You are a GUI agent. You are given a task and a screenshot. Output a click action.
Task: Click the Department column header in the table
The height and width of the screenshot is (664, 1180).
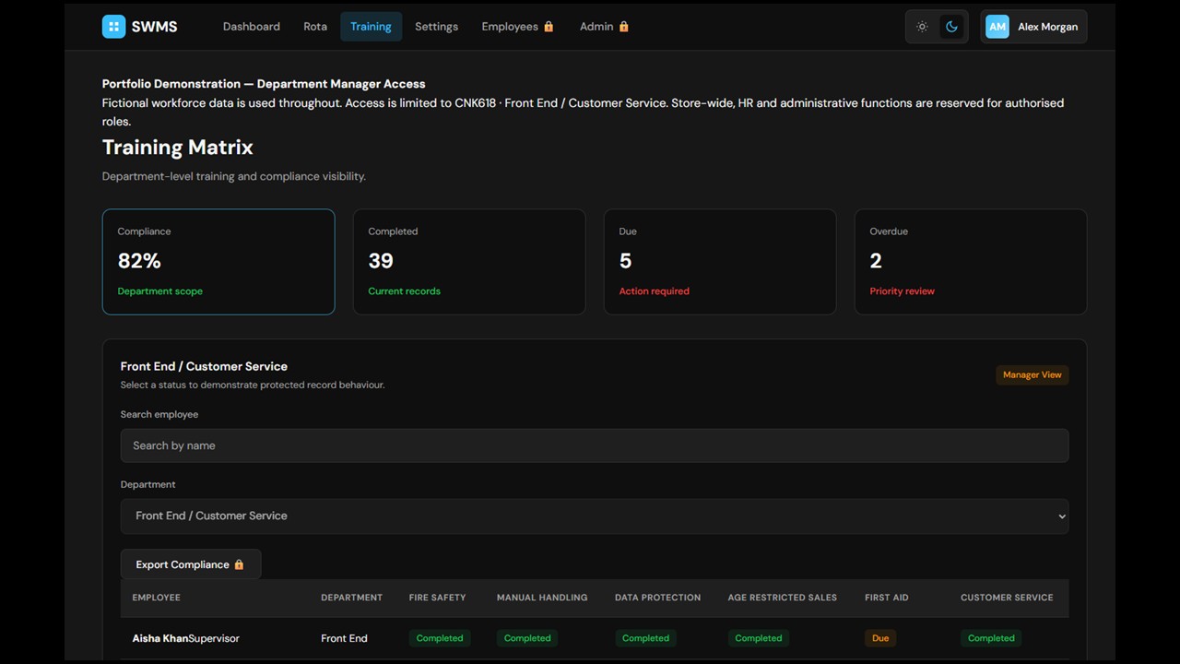351,598
